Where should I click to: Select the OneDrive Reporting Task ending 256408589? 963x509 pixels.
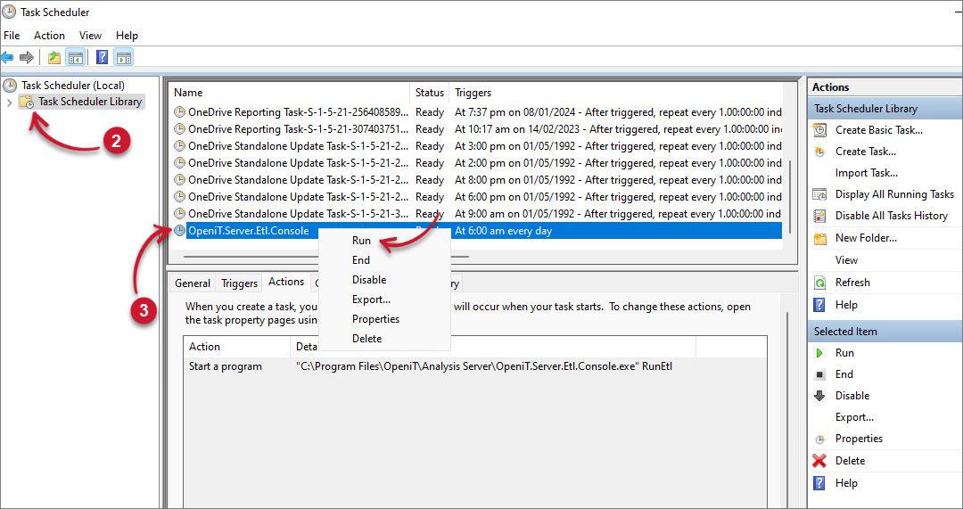[478, 112]
